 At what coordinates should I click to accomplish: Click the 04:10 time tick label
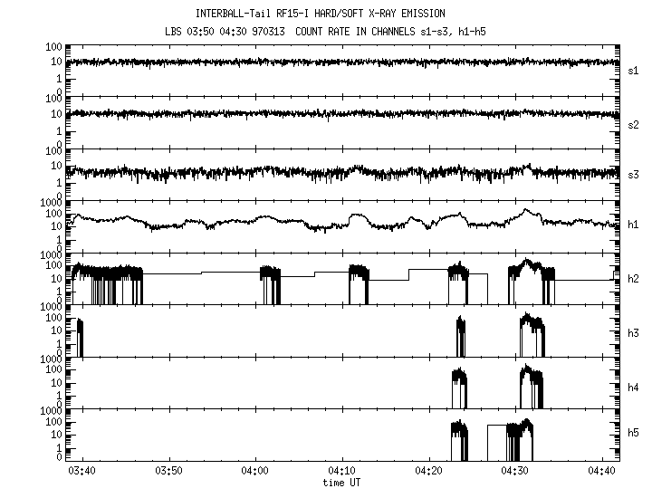(x=342, y=471)
